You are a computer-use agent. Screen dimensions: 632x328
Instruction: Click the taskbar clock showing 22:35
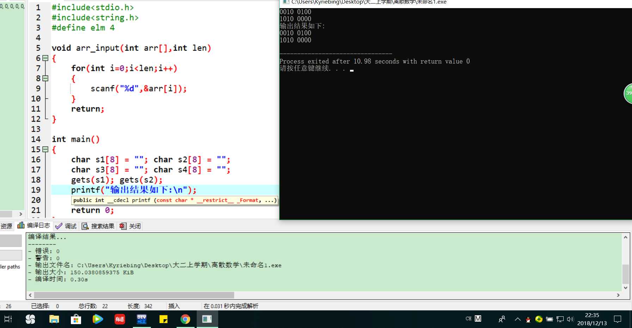coord(592,319)
